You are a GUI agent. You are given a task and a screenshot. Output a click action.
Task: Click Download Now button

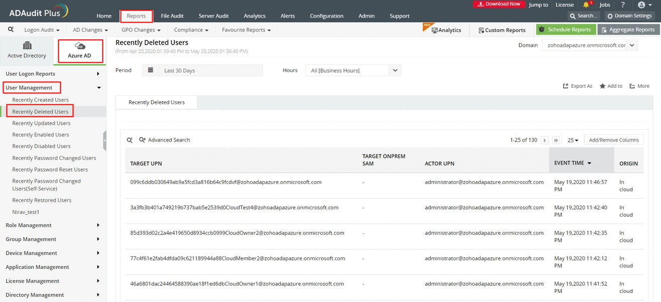[x=499, y=4]
